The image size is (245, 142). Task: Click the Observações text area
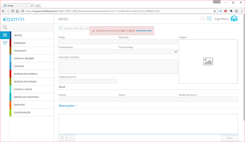click(148, 124)
